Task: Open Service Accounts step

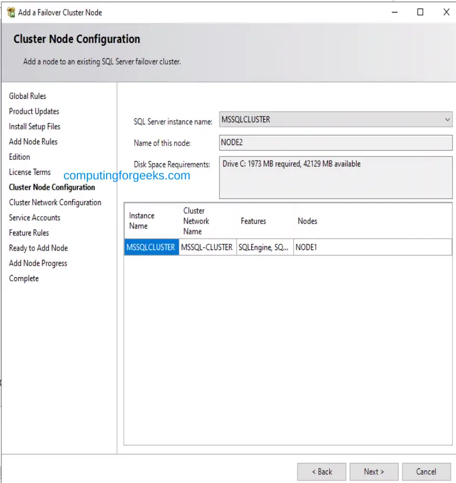Action: click(x=34, y=217)
